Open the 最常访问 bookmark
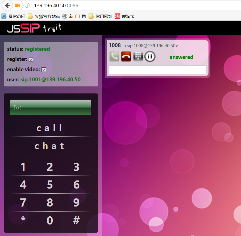 coord(13,16)
